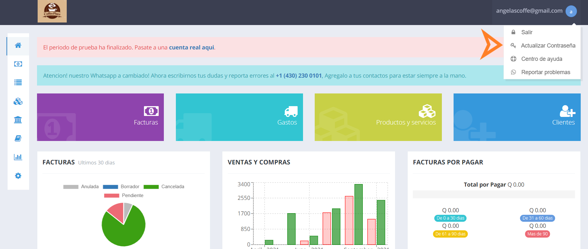The image size is (588, 249).
Task: Toggle the Anulada legend swatch
Action: coord(71,187)
